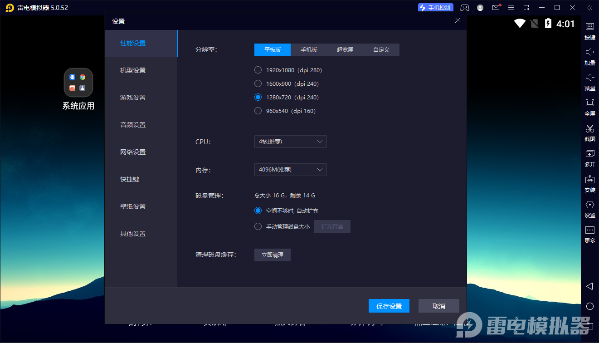Open the gamepad icon in the title bar

[465, 8]
